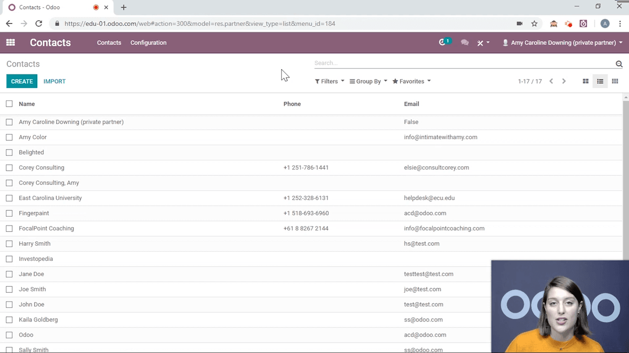
Task: Open East Carolina University contact record
Action: pyautogui.click(x=50, y=198)
